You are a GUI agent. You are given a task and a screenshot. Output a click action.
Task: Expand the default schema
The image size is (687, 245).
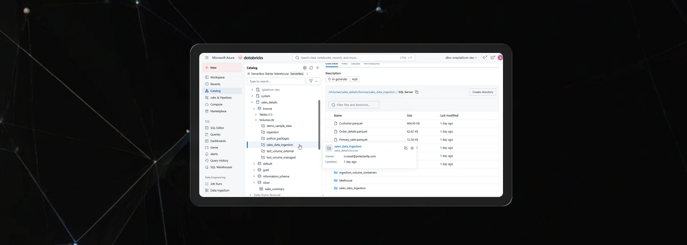(254, 164)
